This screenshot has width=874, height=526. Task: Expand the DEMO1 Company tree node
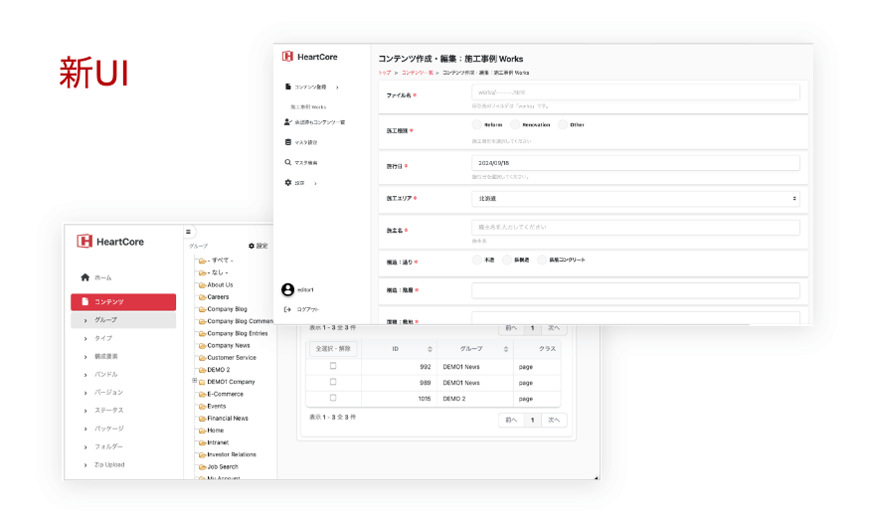click(x=195, y=381)
